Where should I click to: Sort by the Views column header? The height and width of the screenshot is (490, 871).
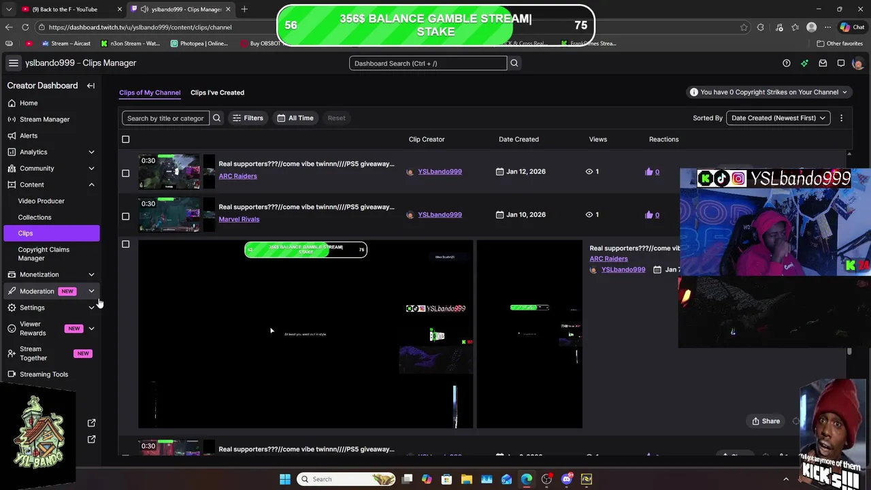pos(597,139)
